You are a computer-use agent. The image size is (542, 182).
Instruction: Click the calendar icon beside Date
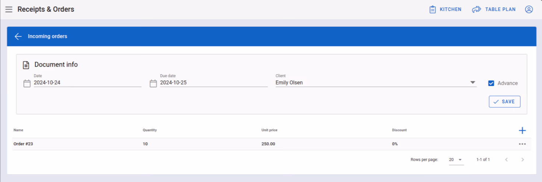coord(27,83)
